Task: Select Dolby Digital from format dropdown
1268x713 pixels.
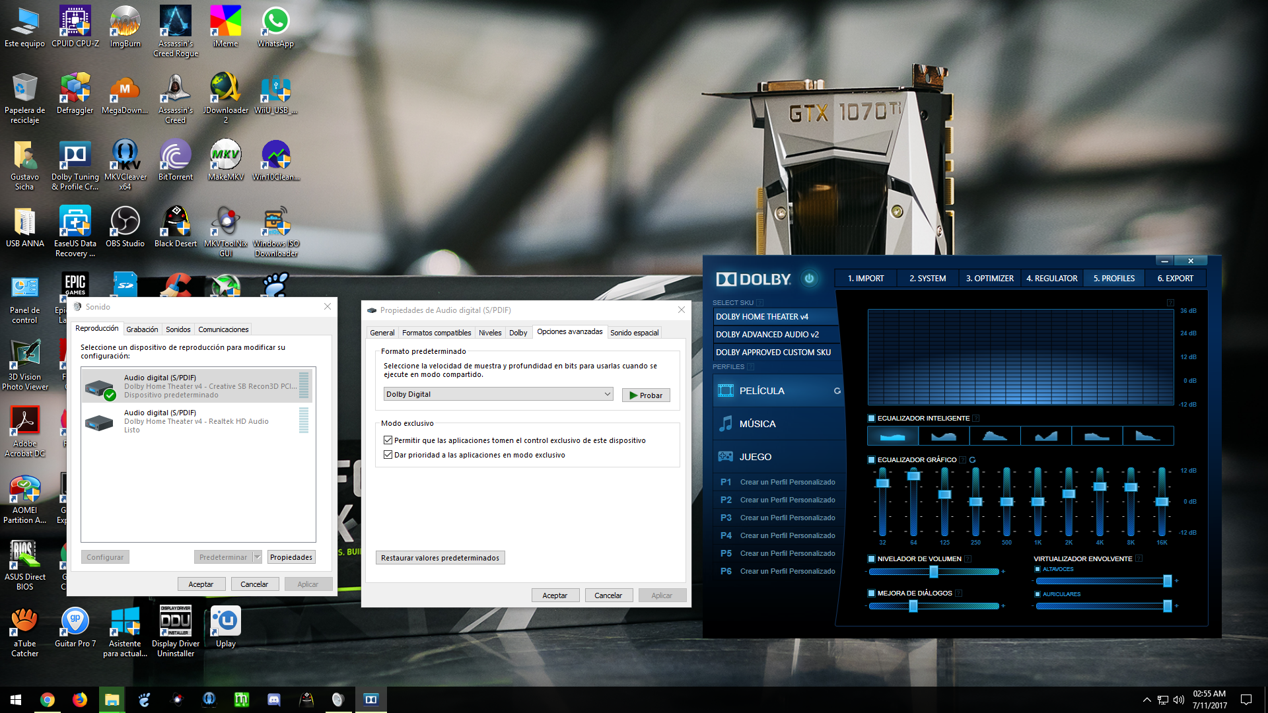Action: pyautogui.click(x=497, y=394)
